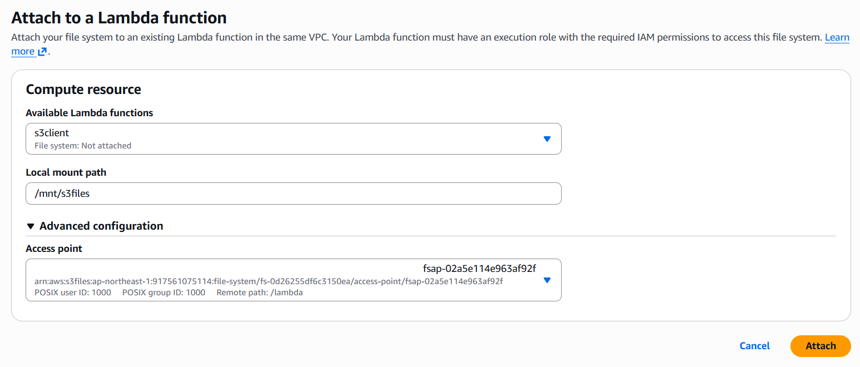Click the POSIX user ID: 1000 text

[x=73, y=292]
